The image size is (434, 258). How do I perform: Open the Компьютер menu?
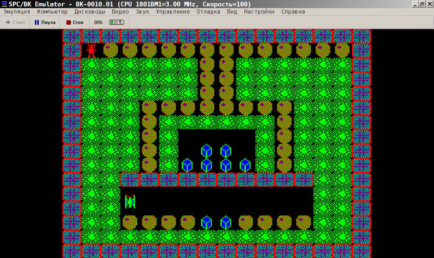53,12
